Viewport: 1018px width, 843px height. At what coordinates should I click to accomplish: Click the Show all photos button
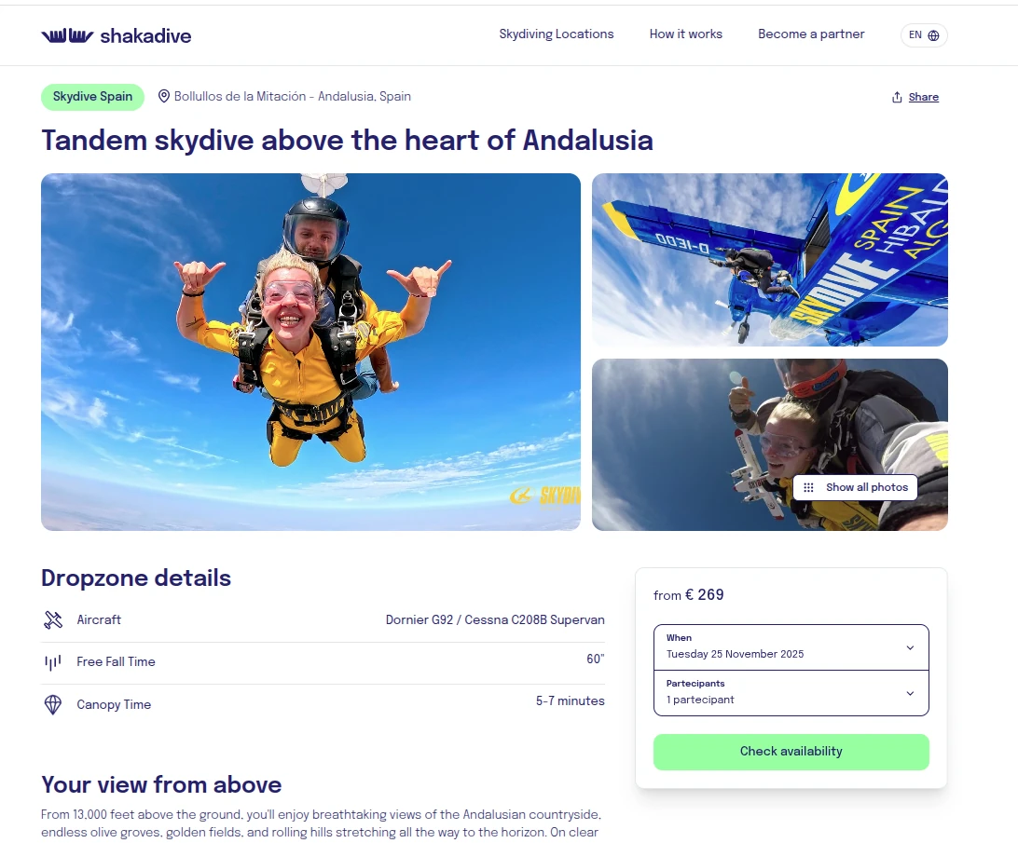pyautogui.click(x=854, y=487)
